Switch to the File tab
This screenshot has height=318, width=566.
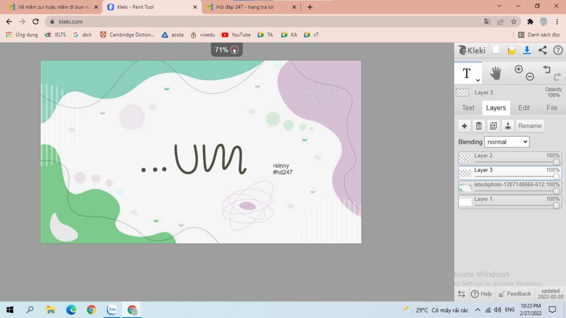552,108
